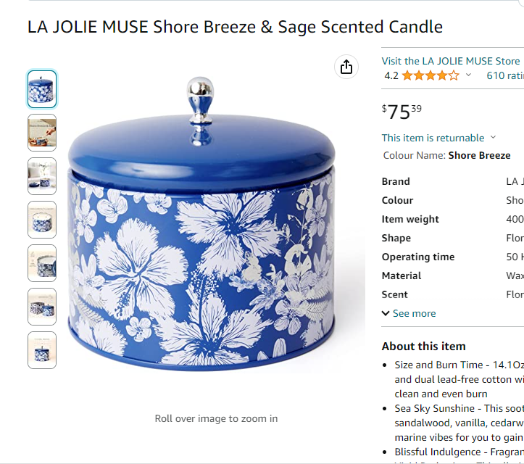Expand 'This item is returnable' details
This screenshot has height=464, width=524.
point(494,138)
